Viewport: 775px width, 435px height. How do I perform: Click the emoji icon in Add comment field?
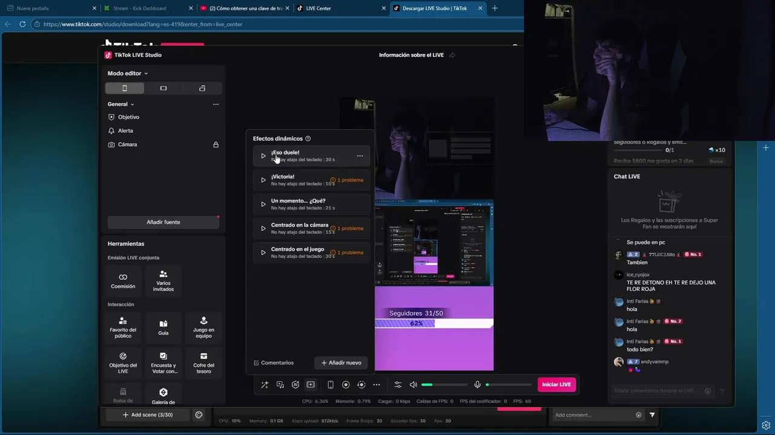[x=638, y=415]
